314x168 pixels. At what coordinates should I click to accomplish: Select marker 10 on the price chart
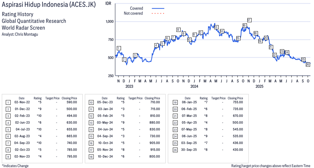[x=189, y=40]
